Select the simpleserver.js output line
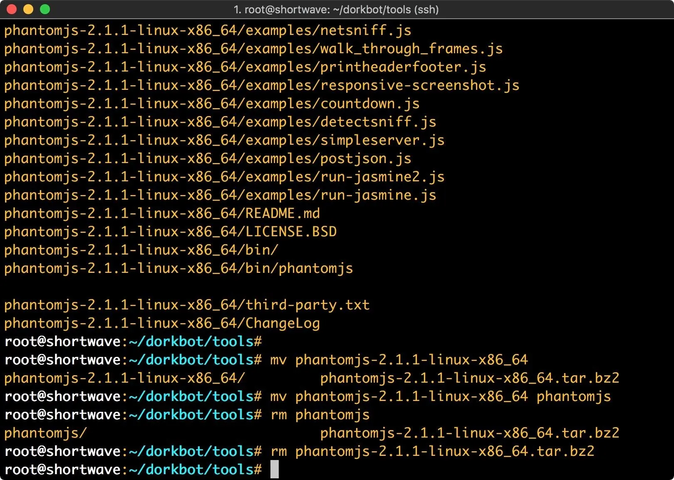 coord(224,140)
